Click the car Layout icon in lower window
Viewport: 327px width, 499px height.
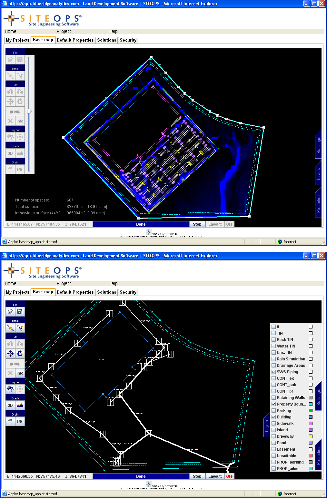[x=10, y=389]
